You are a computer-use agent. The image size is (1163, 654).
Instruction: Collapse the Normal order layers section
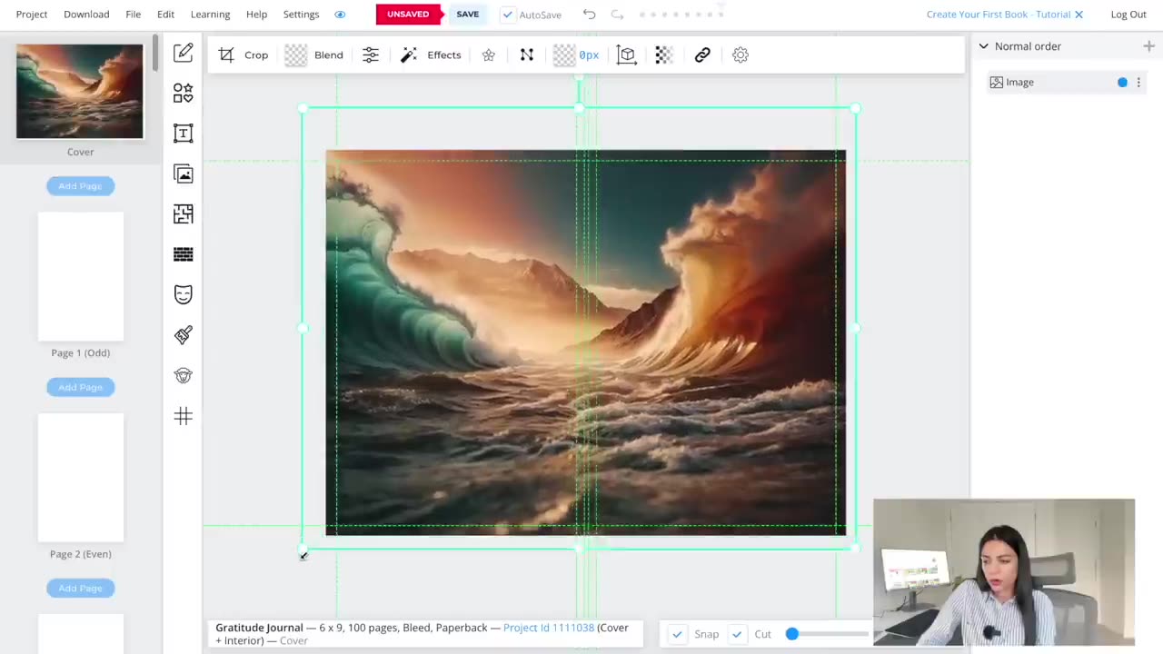[983, 46]
